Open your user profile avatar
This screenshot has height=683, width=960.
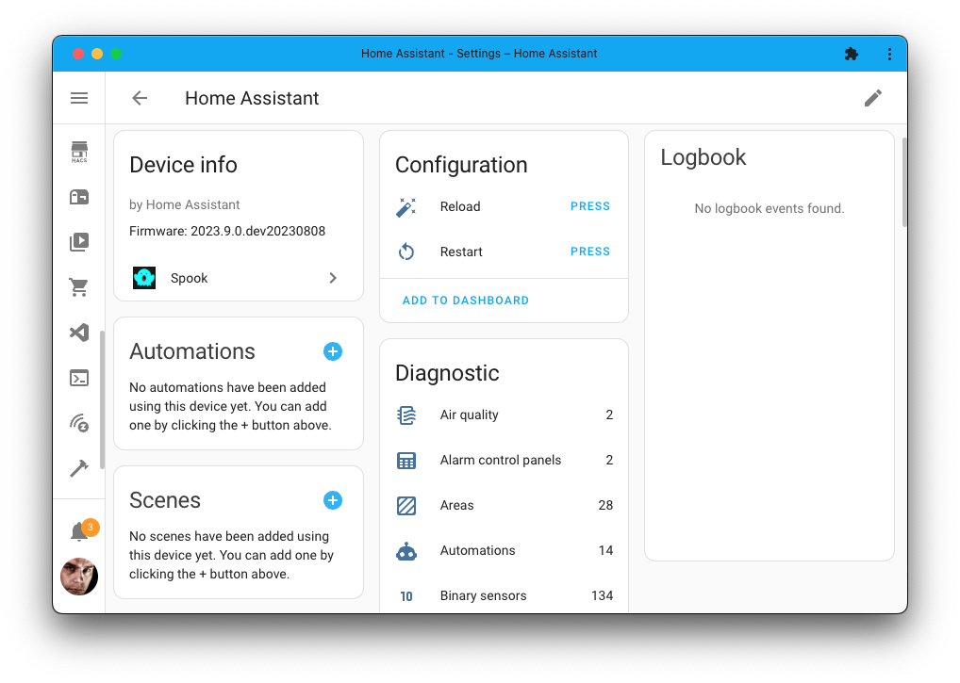pyautogui.click(x=79, y=577)
